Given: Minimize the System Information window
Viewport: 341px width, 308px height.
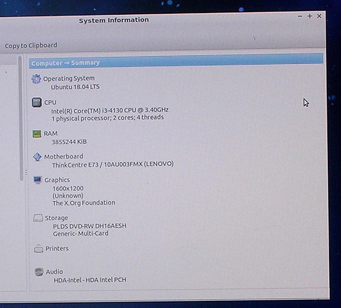Looking at the screenshot, I should 300,16.
